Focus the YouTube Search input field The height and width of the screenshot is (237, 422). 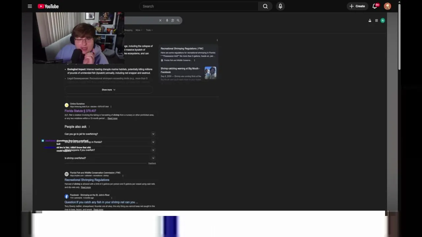[199, 6]
